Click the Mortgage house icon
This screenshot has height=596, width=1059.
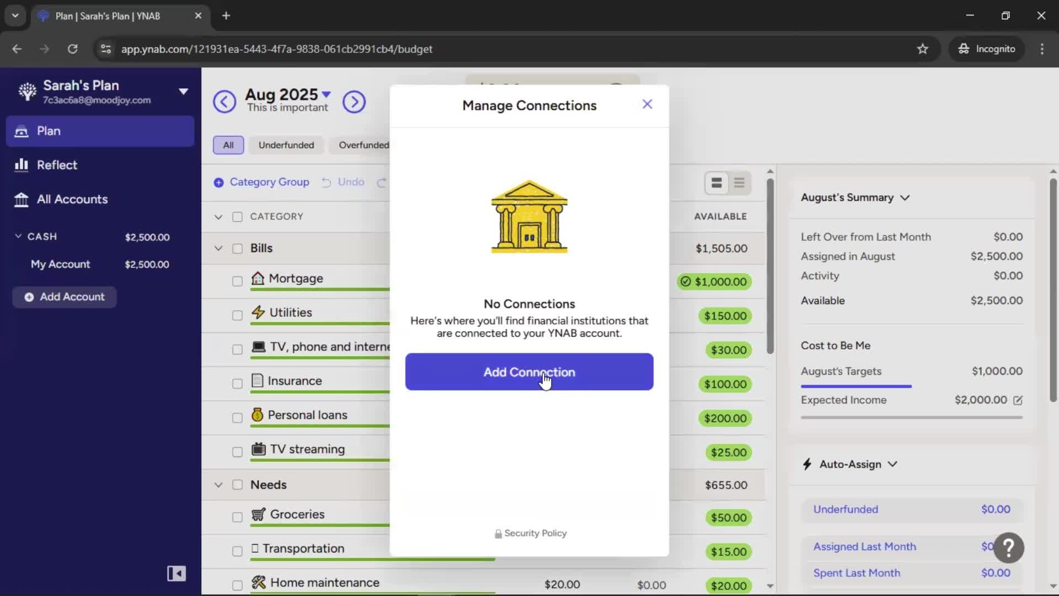(x=258, y=278)
